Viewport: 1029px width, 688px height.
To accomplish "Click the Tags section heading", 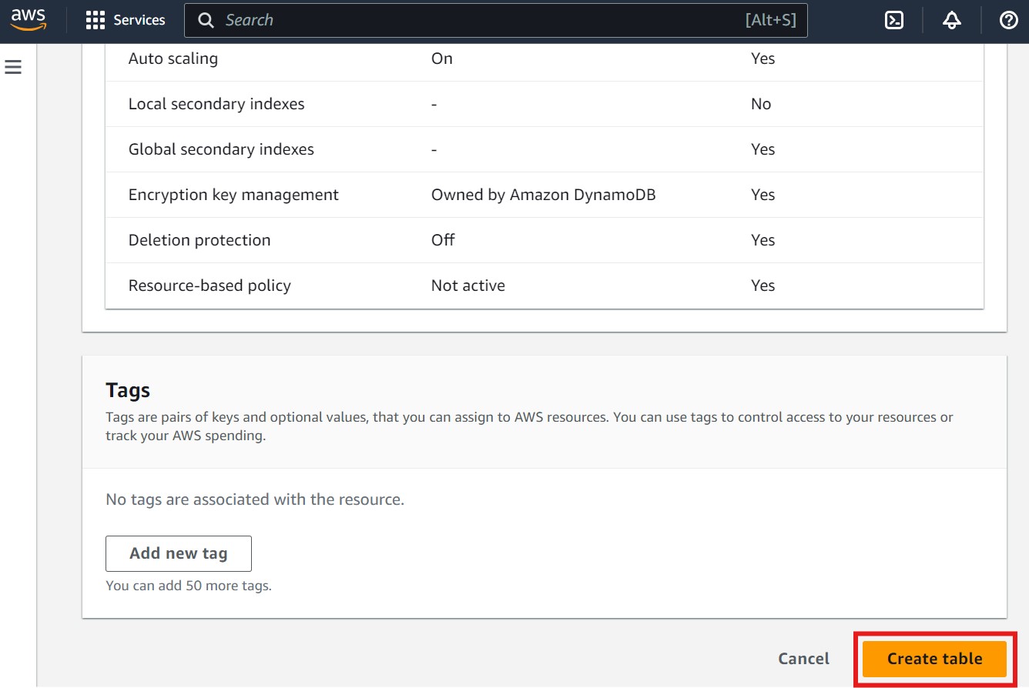I will coord(128,389).
